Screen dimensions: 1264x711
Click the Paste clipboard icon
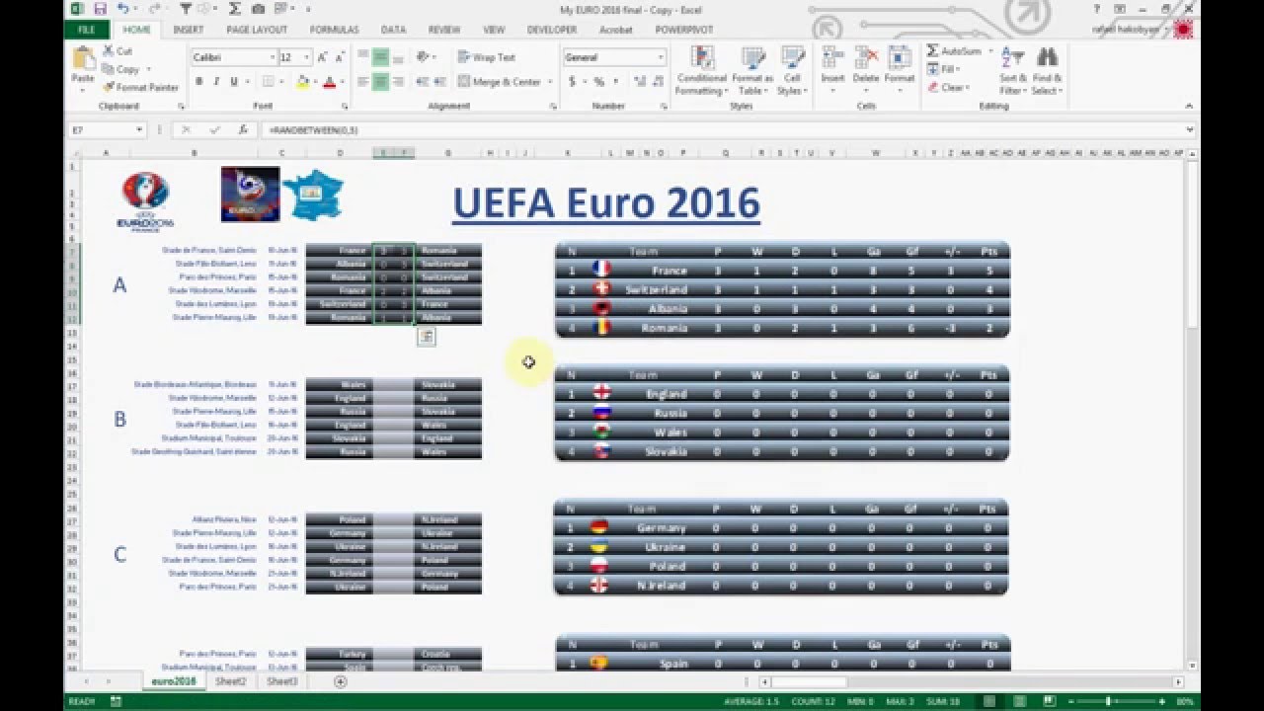point(84,58)
